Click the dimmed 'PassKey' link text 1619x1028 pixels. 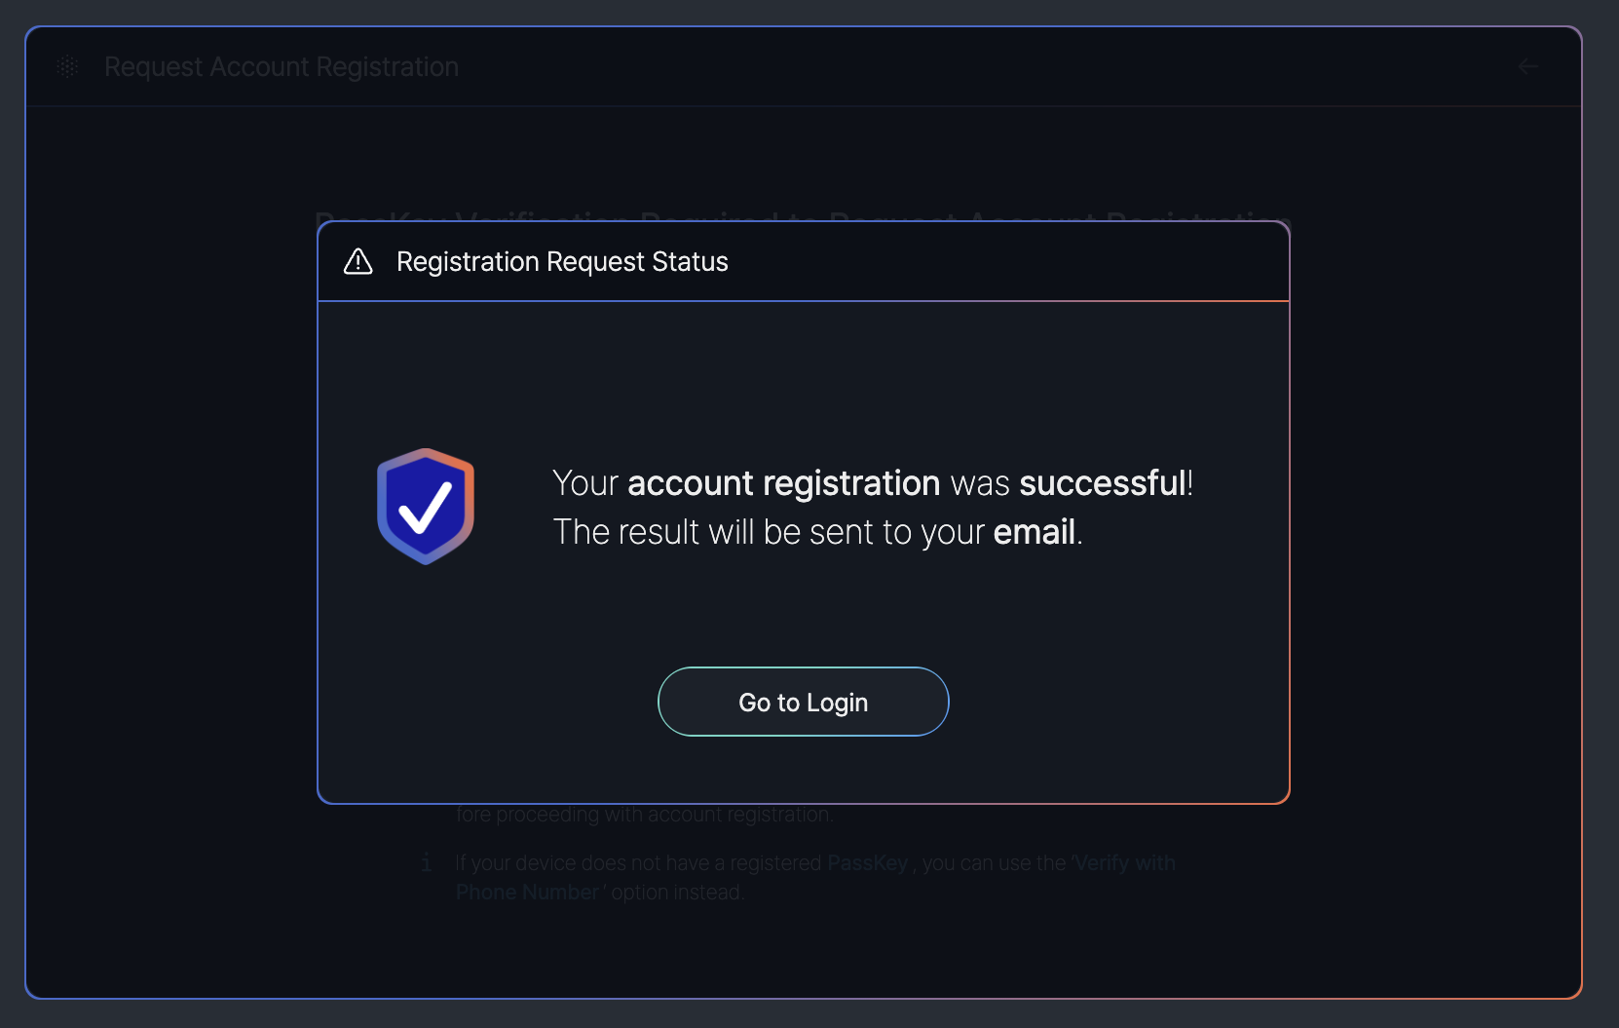(867, 863)
